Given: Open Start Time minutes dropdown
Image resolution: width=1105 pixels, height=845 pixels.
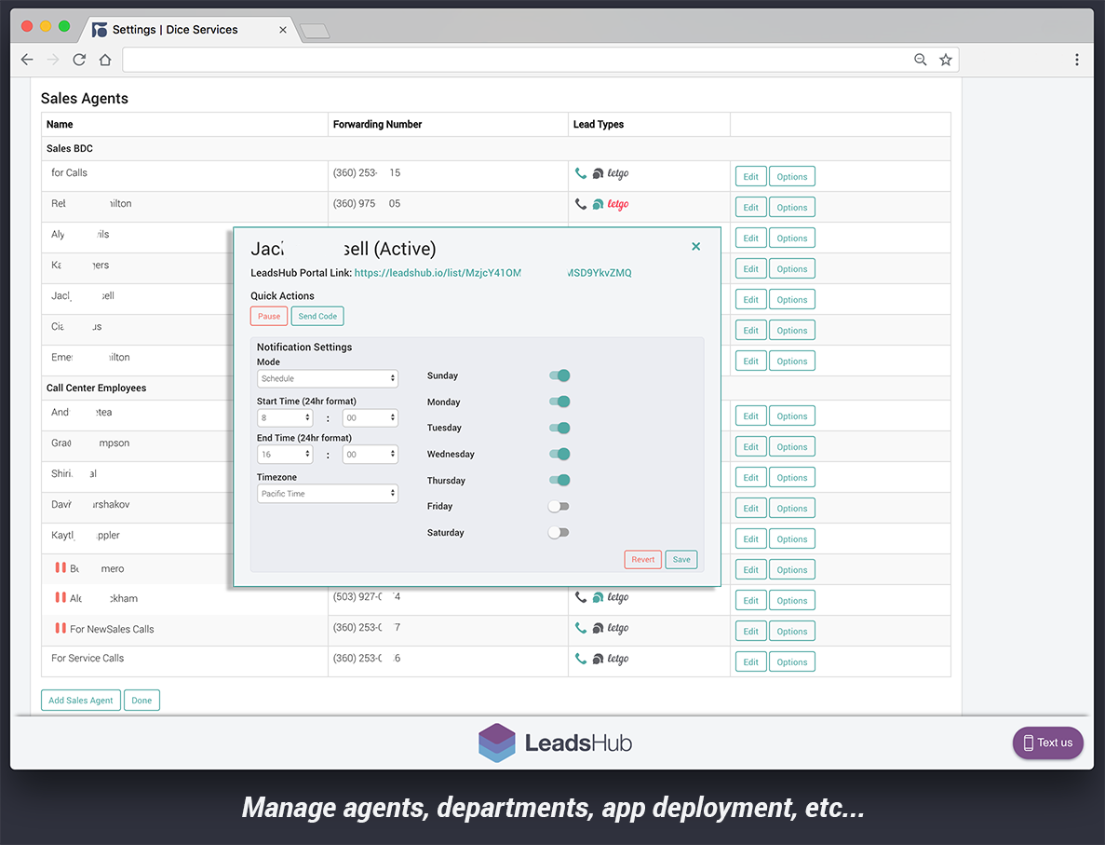Looking at the screenshot, I should (370, 417).
